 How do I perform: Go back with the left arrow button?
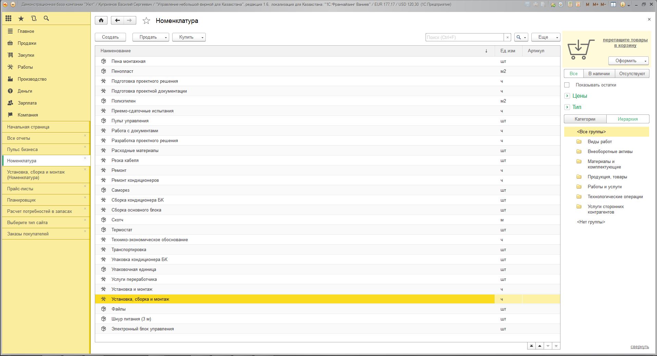pos(117,20)
